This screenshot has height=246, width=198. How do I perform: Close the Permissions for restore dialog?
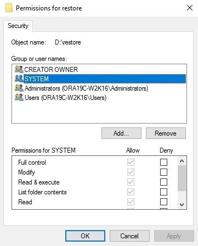pos(190,8)
